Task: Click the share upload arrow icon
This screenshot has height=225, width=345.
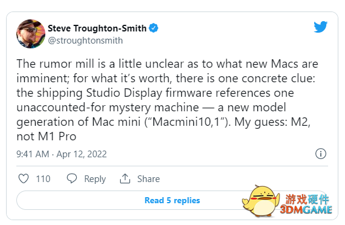Action: [x=125, y=178]
